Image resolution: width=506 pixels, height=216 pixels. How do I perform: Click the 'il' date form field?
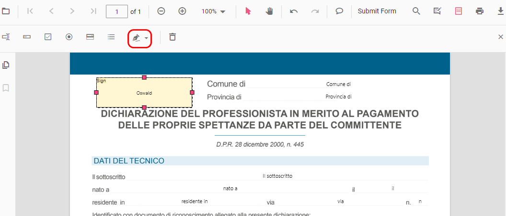[x=393, y=188]
